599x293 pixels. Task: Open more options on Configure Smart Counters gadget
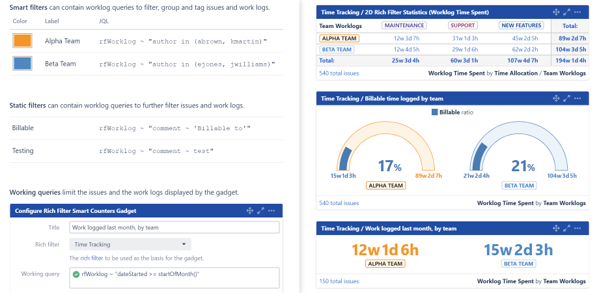[272, 211]
